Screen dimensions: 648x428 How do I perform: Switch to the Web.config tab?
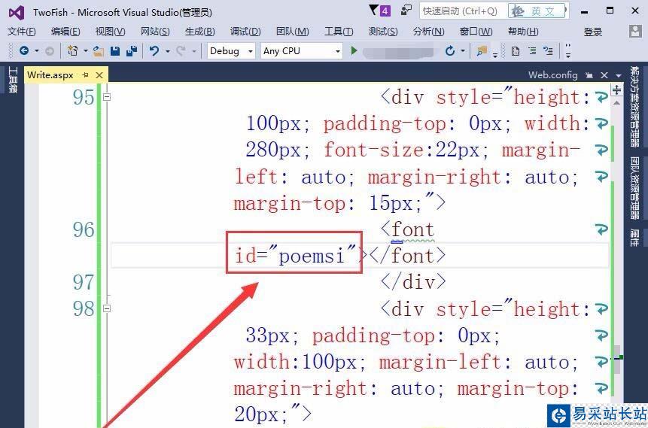pyautogui.click(x=552, y=75)
